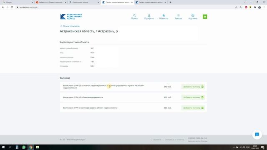The height and width of the screenshot is (150, 267).
Task: Open the tab search dropdown arrow
Action: click(244, 2)
